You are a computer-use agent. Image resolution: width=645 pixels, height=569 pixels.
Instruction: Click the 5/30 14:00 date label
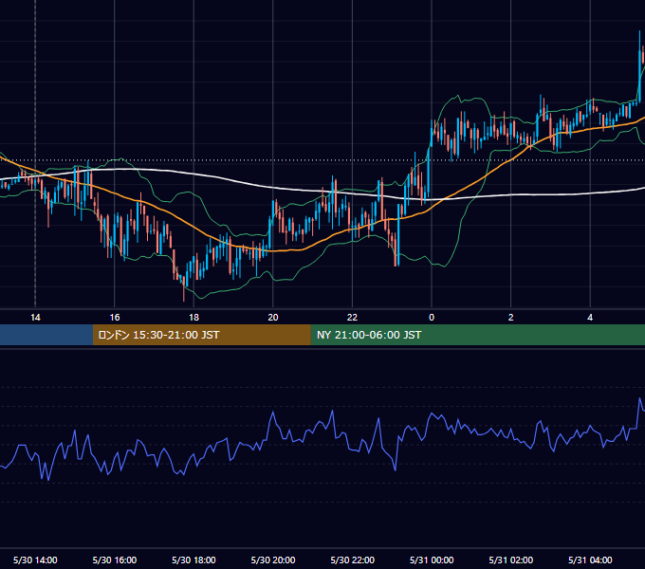[35, 560]
